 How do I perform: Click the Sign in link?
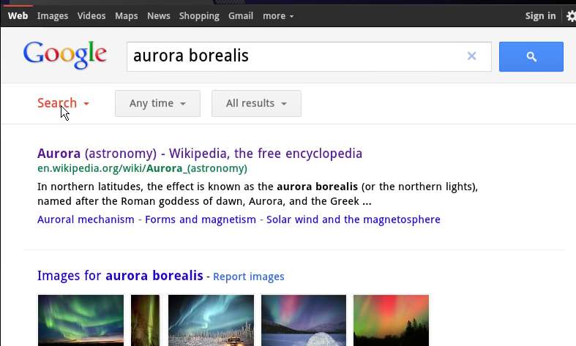[540, 16]
